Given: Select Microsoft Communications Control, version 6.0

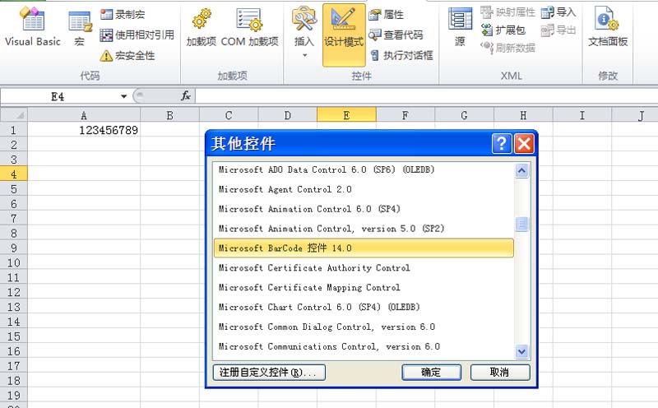Looking at the screenshot, I should tap(364, 346).
